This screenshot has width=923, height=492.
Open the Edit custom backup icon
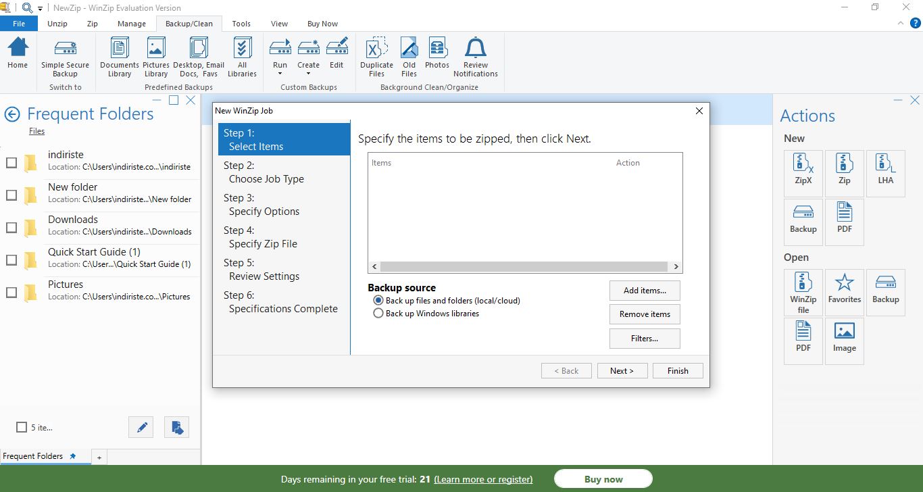pos(336,54)
